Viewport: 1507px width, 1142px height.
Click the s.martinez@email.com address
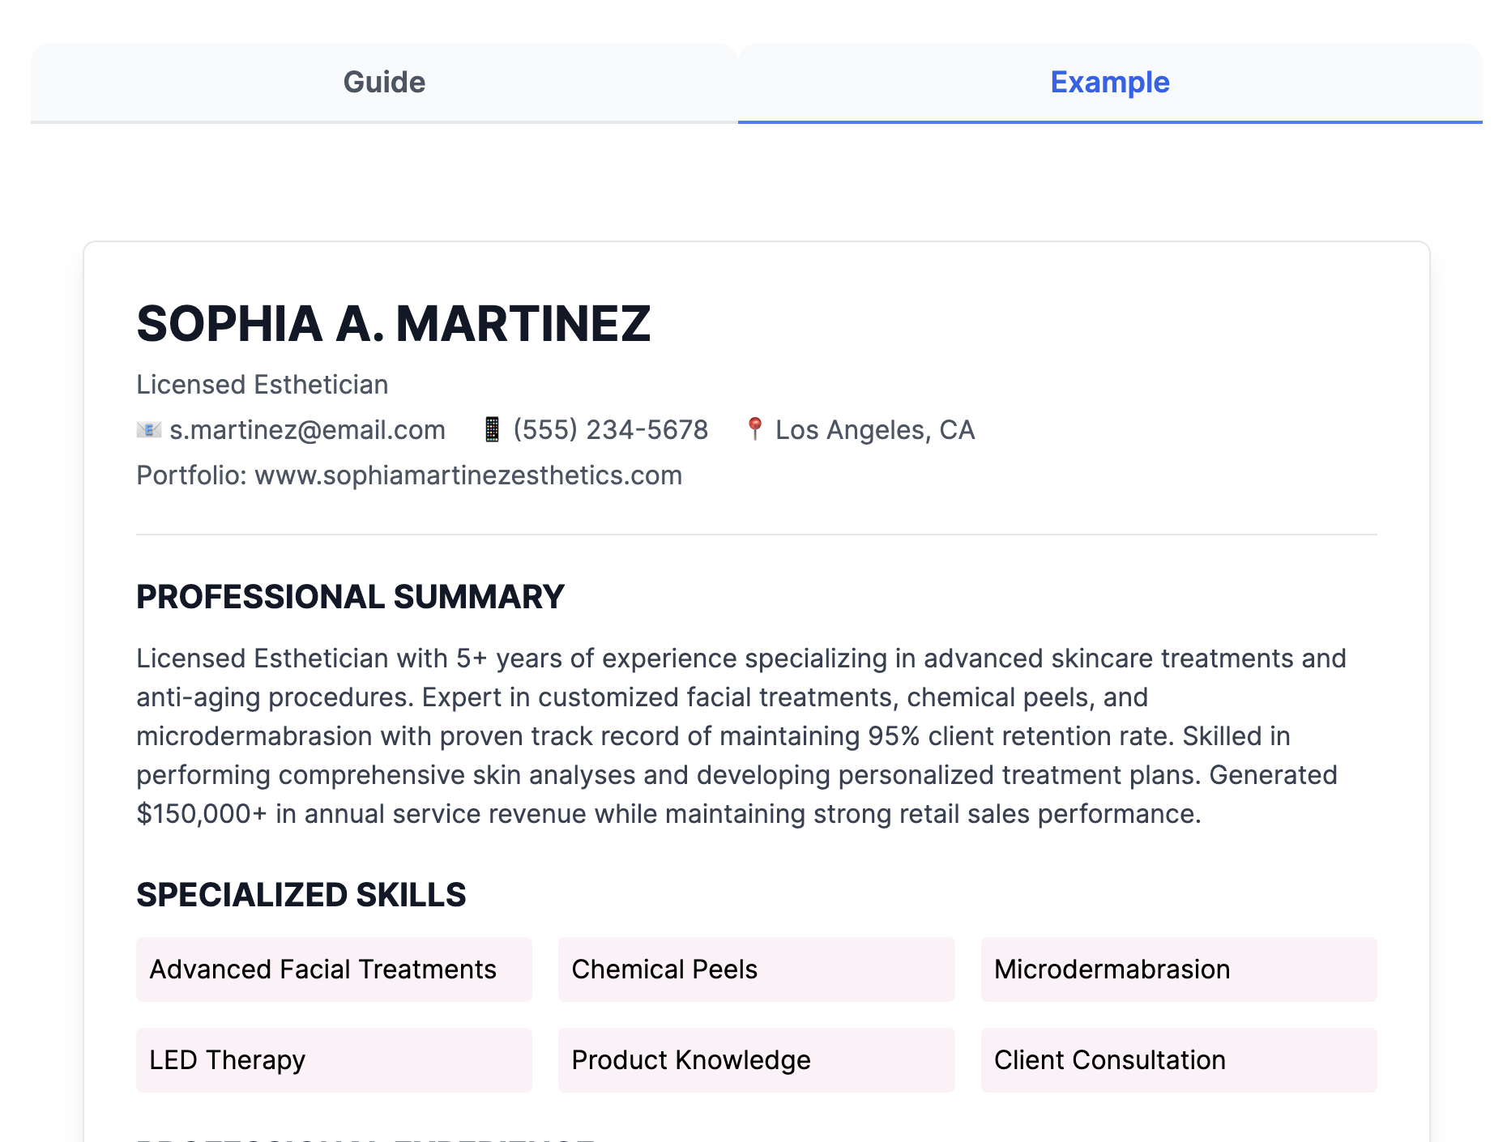(x=307, y=430)
